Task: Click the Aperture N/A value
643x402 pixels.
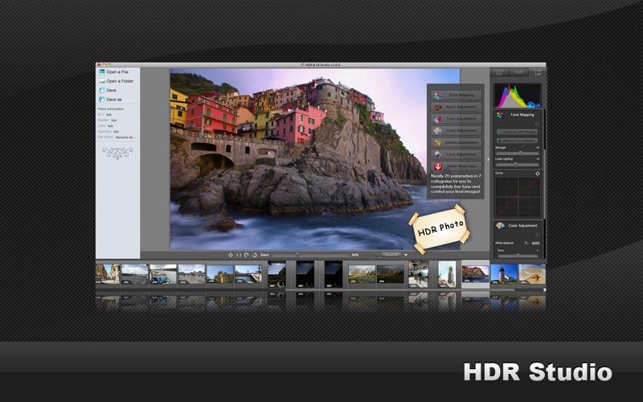Action: tap(116, 132)
